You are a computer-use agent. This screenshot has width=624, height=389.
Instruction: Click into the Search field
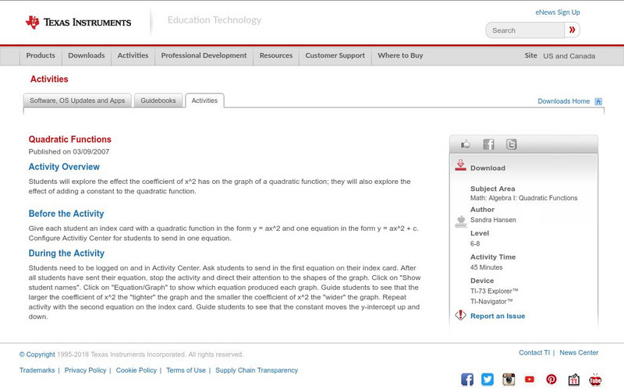[525, 30]
